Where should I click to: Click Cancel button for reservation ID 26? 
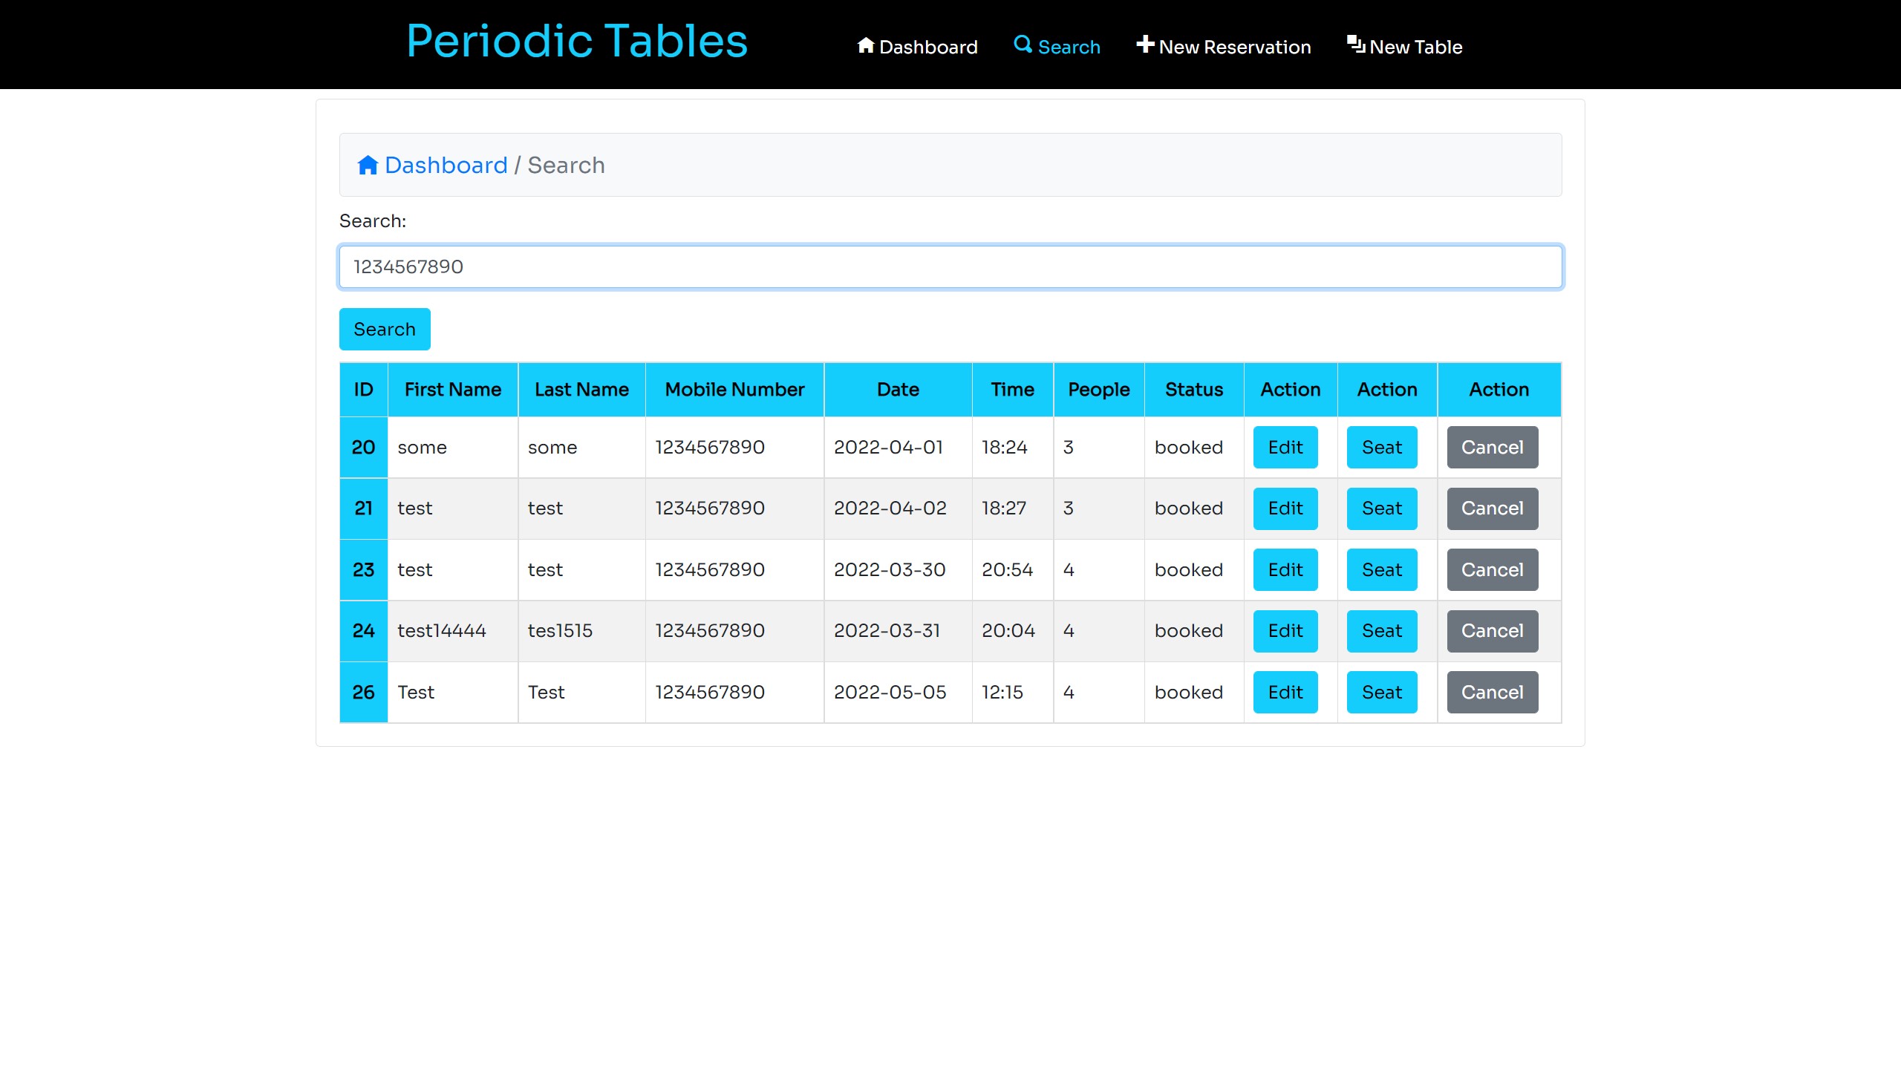point(1493,690)
